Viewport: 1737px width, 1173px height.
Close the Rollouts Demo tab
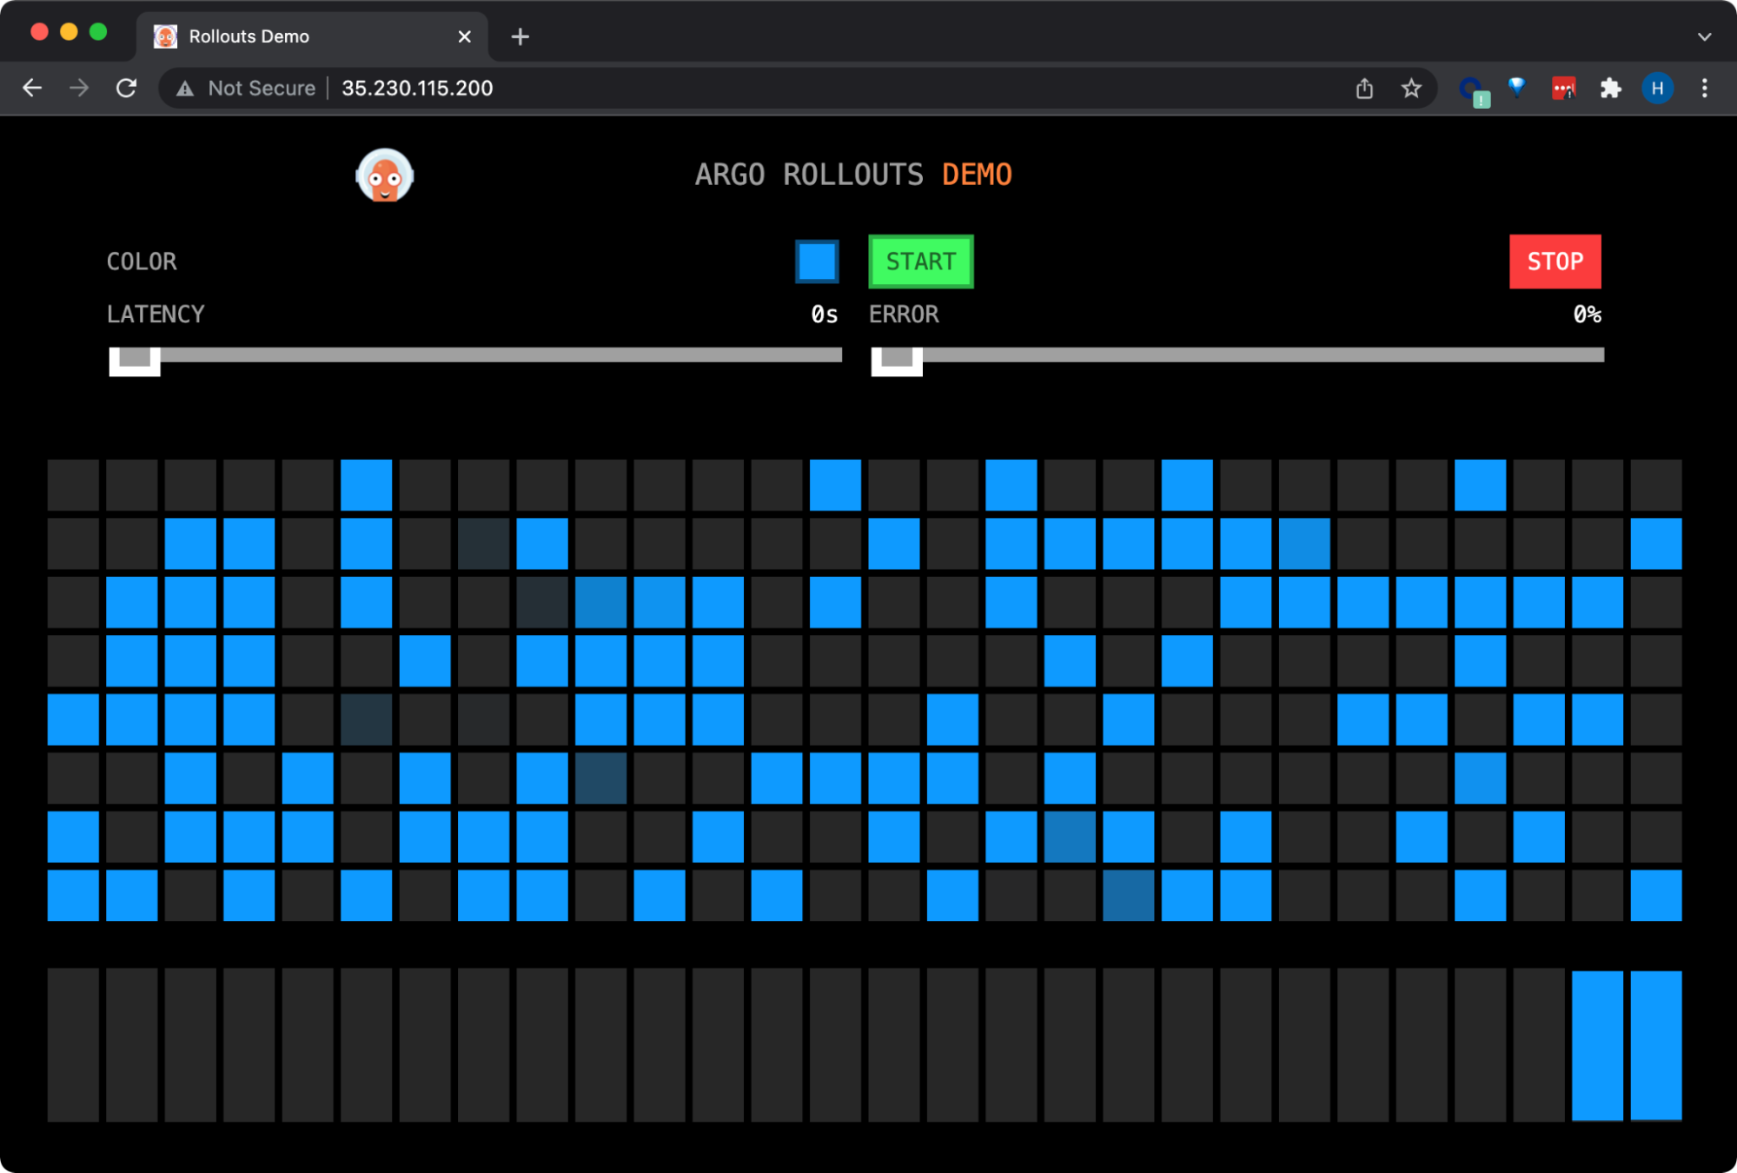click(464, 36)
